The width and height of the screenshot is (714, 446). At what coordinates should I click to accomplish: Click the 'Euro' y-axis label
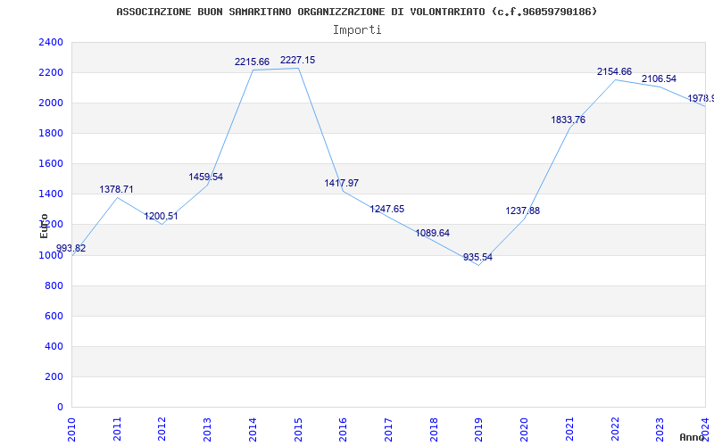[44, 227]
